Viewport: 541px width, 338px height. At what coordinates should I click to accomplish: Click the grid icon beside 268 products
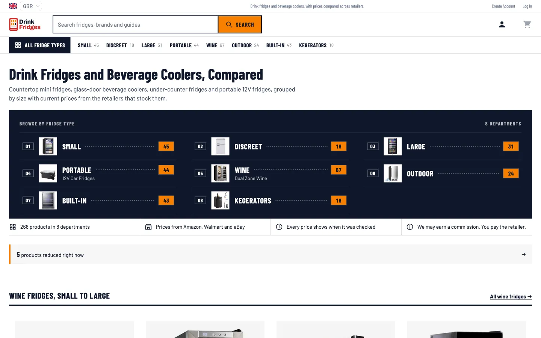tap(13, 227)
